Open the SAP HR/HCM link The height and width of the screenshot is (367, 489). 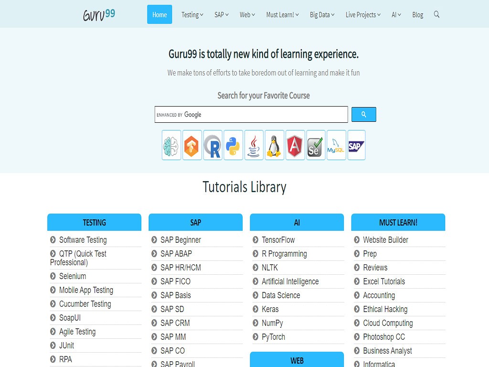[181, 268]
